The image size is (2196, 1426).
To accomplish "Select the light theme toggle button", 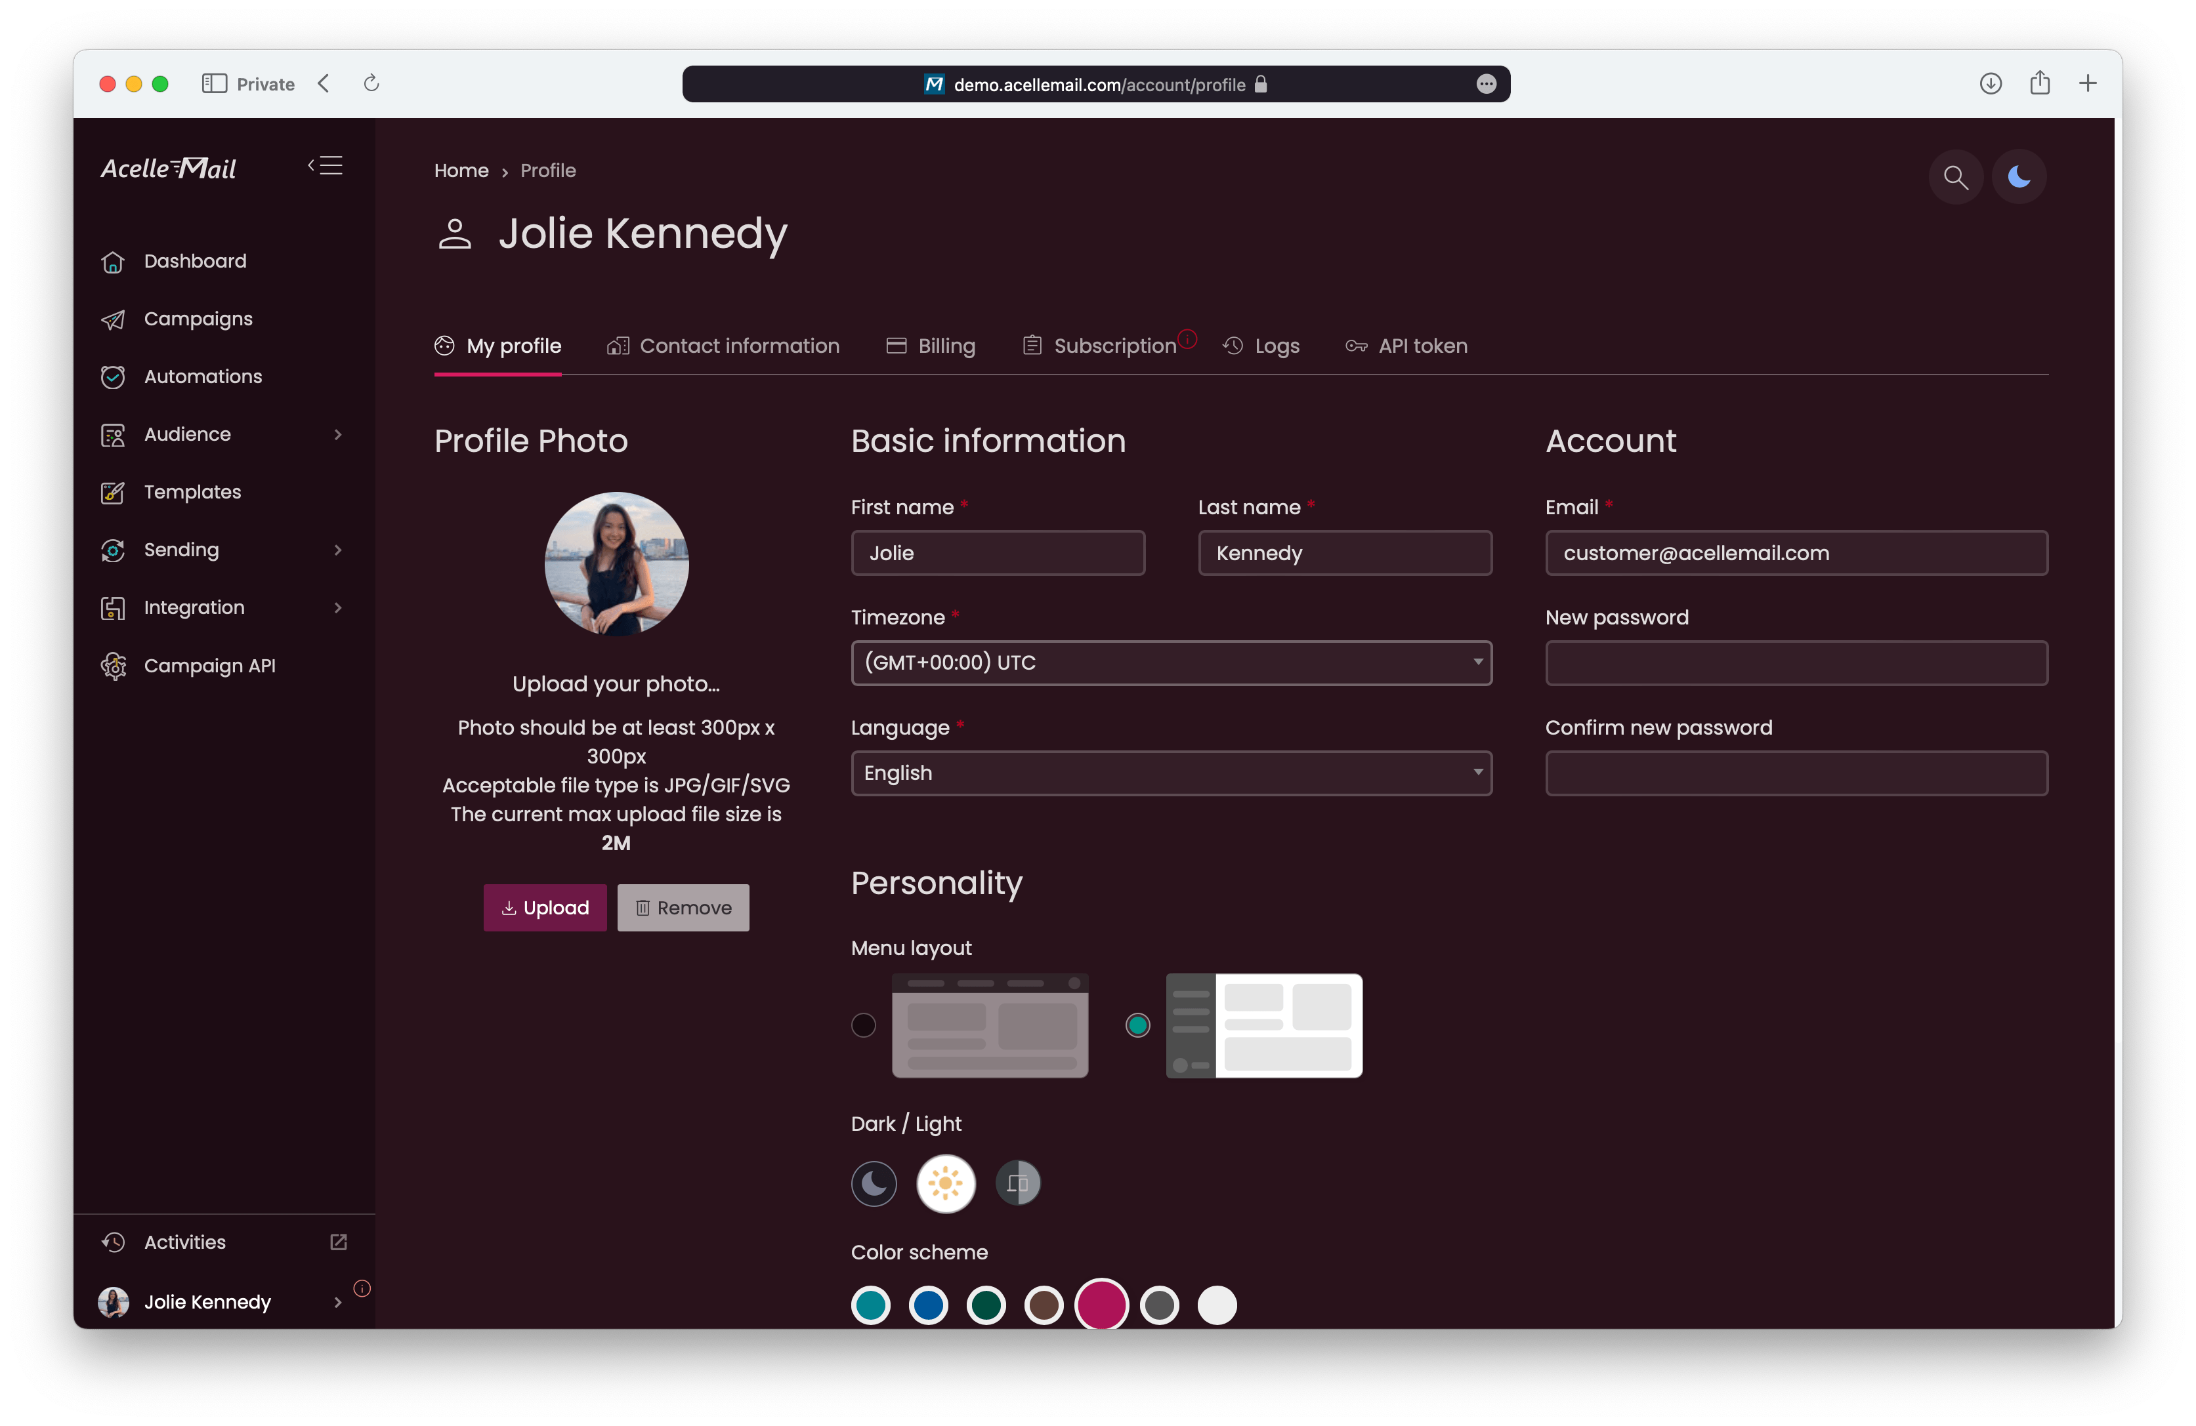I will click(x=946, y=1183).
